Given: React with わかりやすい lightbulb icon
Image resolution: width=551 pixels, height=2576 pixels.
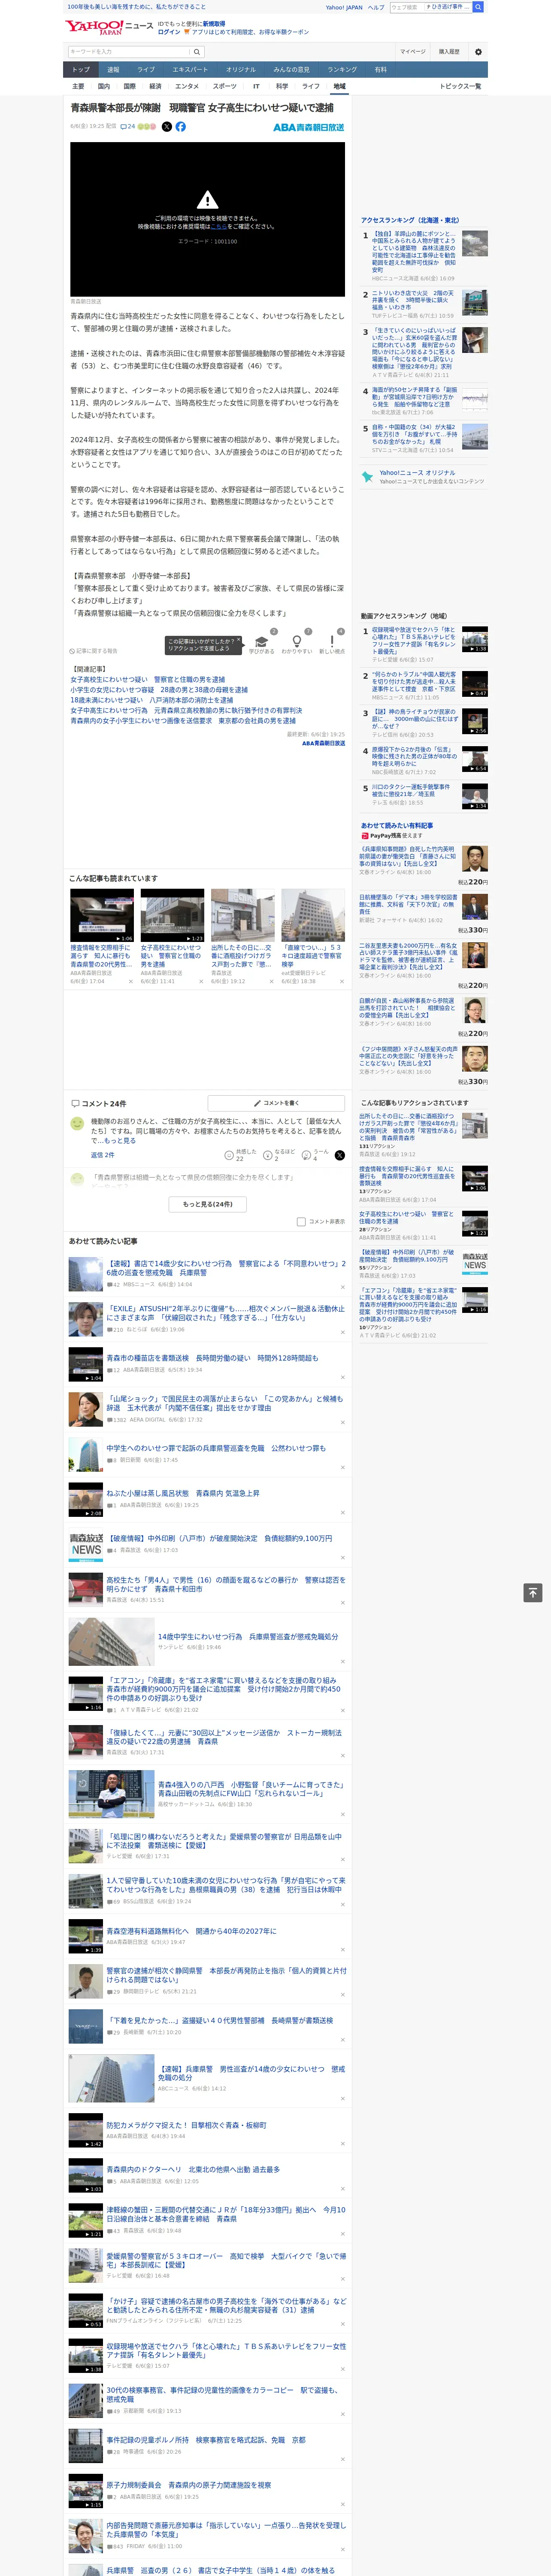Looking at the screenshot, I should click(297, 642).
